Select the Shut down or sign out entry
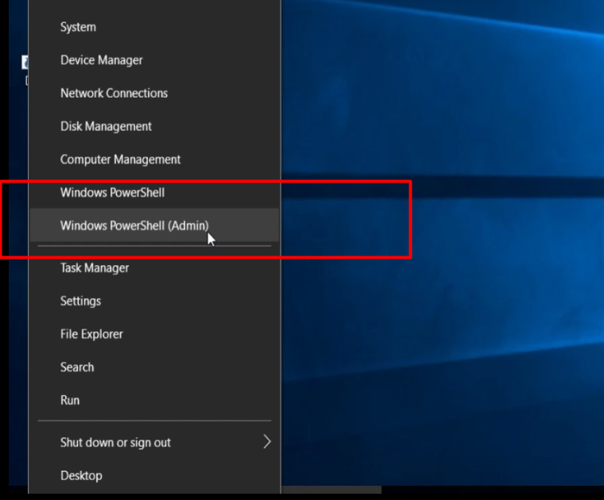Viewport: 604px width, 500px height. (154, 442)
